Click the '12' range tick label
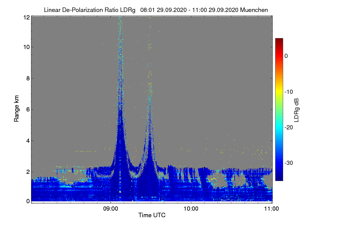The width and height of the screenshot is (358, 239). (x=26, y=17)
